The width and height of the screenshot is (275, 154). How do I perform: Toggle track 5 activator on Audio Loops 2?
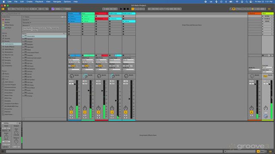pos(125,112)
